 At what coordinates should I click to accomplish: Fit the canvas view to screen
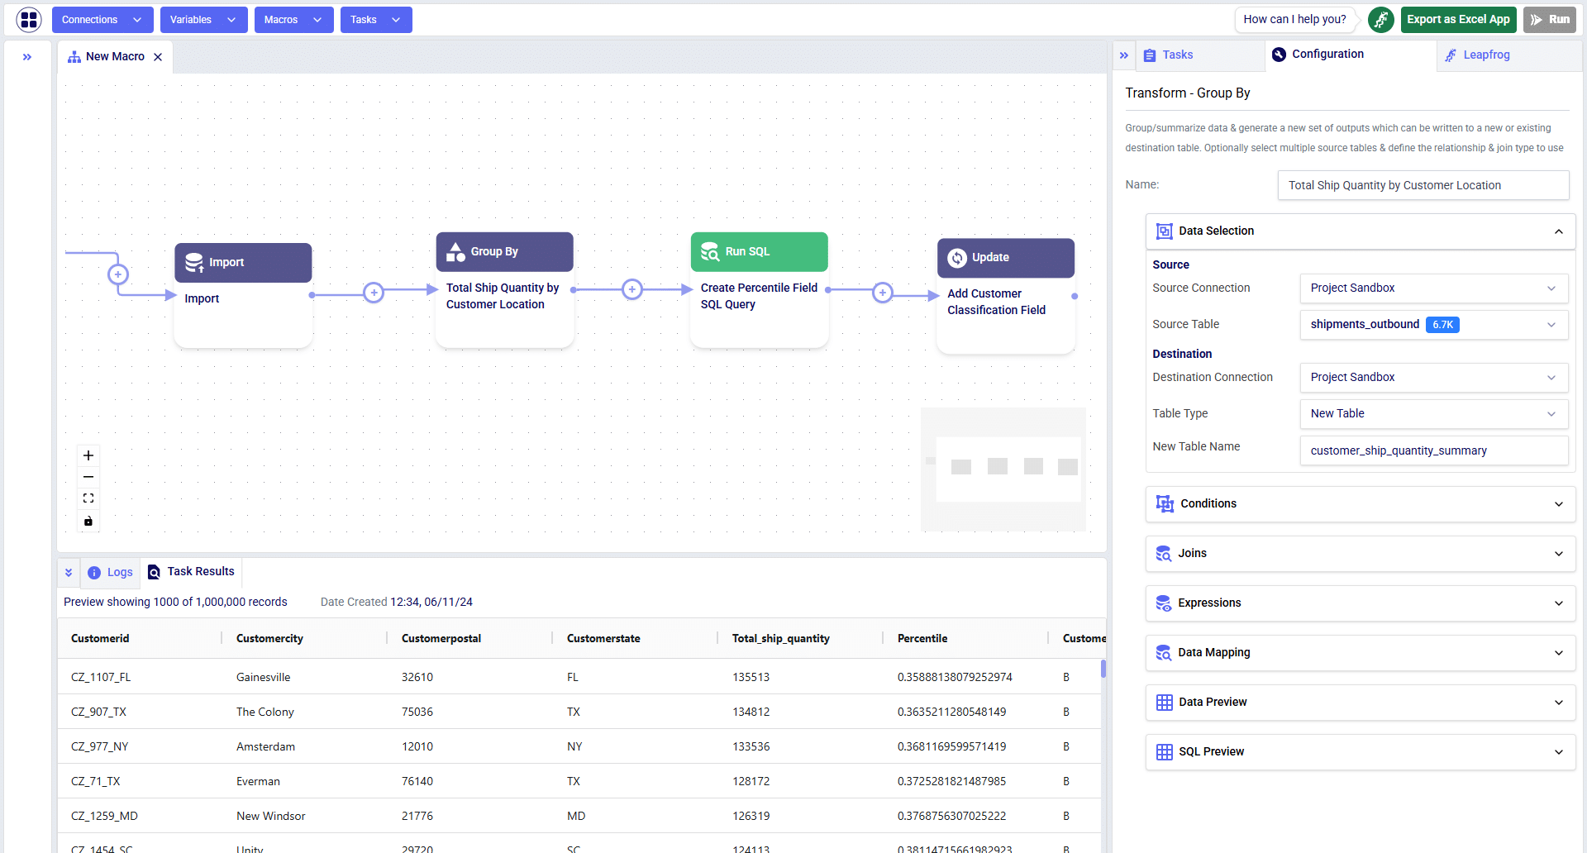(x=88, y=498)
